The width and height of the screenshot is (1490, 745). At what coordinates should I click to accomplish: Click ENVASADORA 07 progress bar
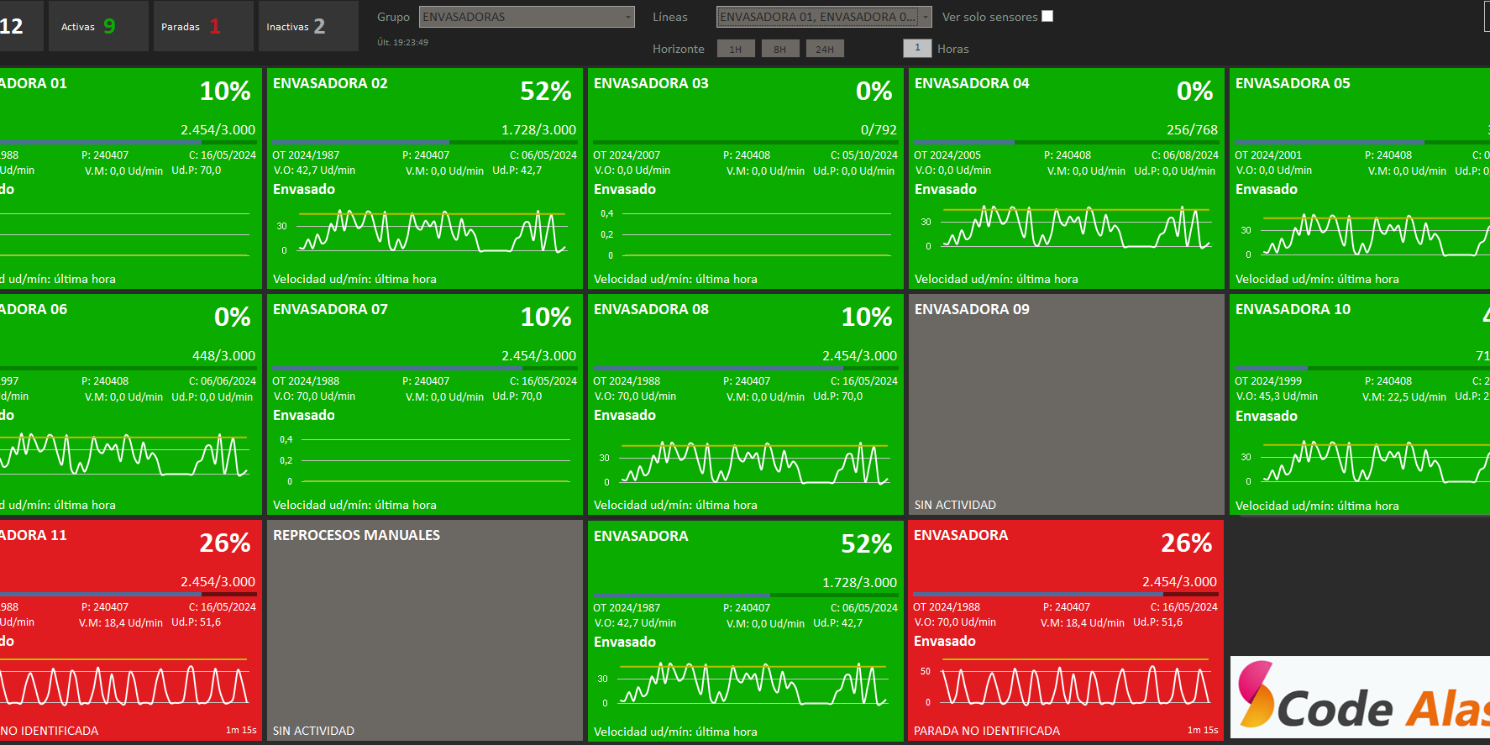[424, 368]
